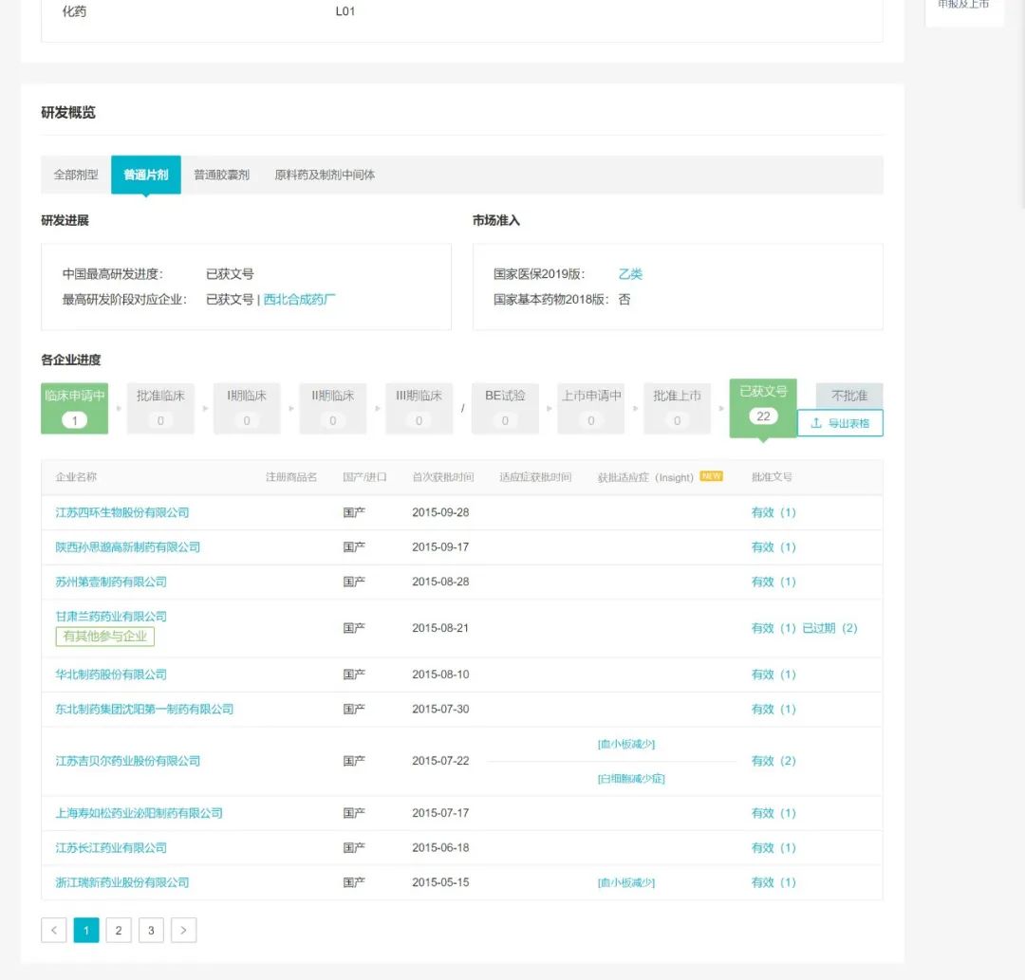Open 浙江瑞新药业股份有限公司 link

click(122, 882)
